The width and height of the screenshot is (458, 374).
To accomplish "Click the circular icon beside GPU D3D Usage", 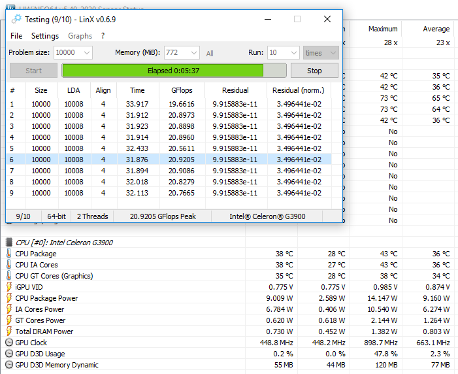I will tap(9, 354).
